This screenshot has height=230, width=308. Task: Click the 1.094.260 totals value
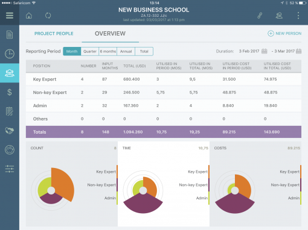[133, 132]
